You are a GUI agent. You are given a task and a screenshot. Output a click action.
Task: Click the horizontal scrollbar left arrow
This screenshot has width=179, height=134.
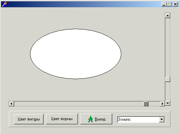point(12,104)
